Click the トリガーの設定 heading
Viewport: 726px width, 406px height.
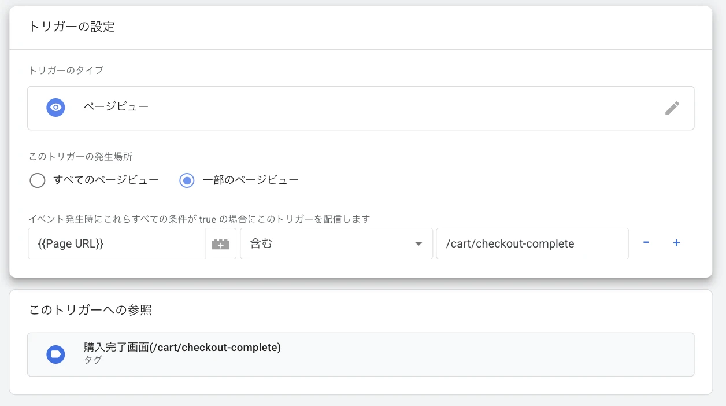[72, 27]
